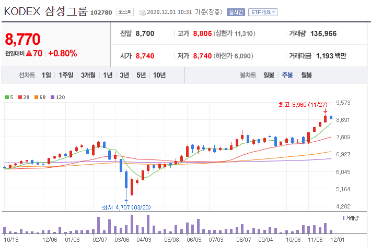371x247 pixels.
Task: Select the 1일 line chart tab
Action: [47, 75]
